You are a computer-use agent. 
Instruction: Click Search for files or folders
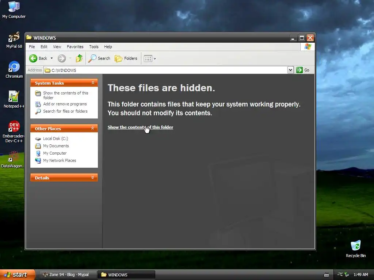click(61, 111)
